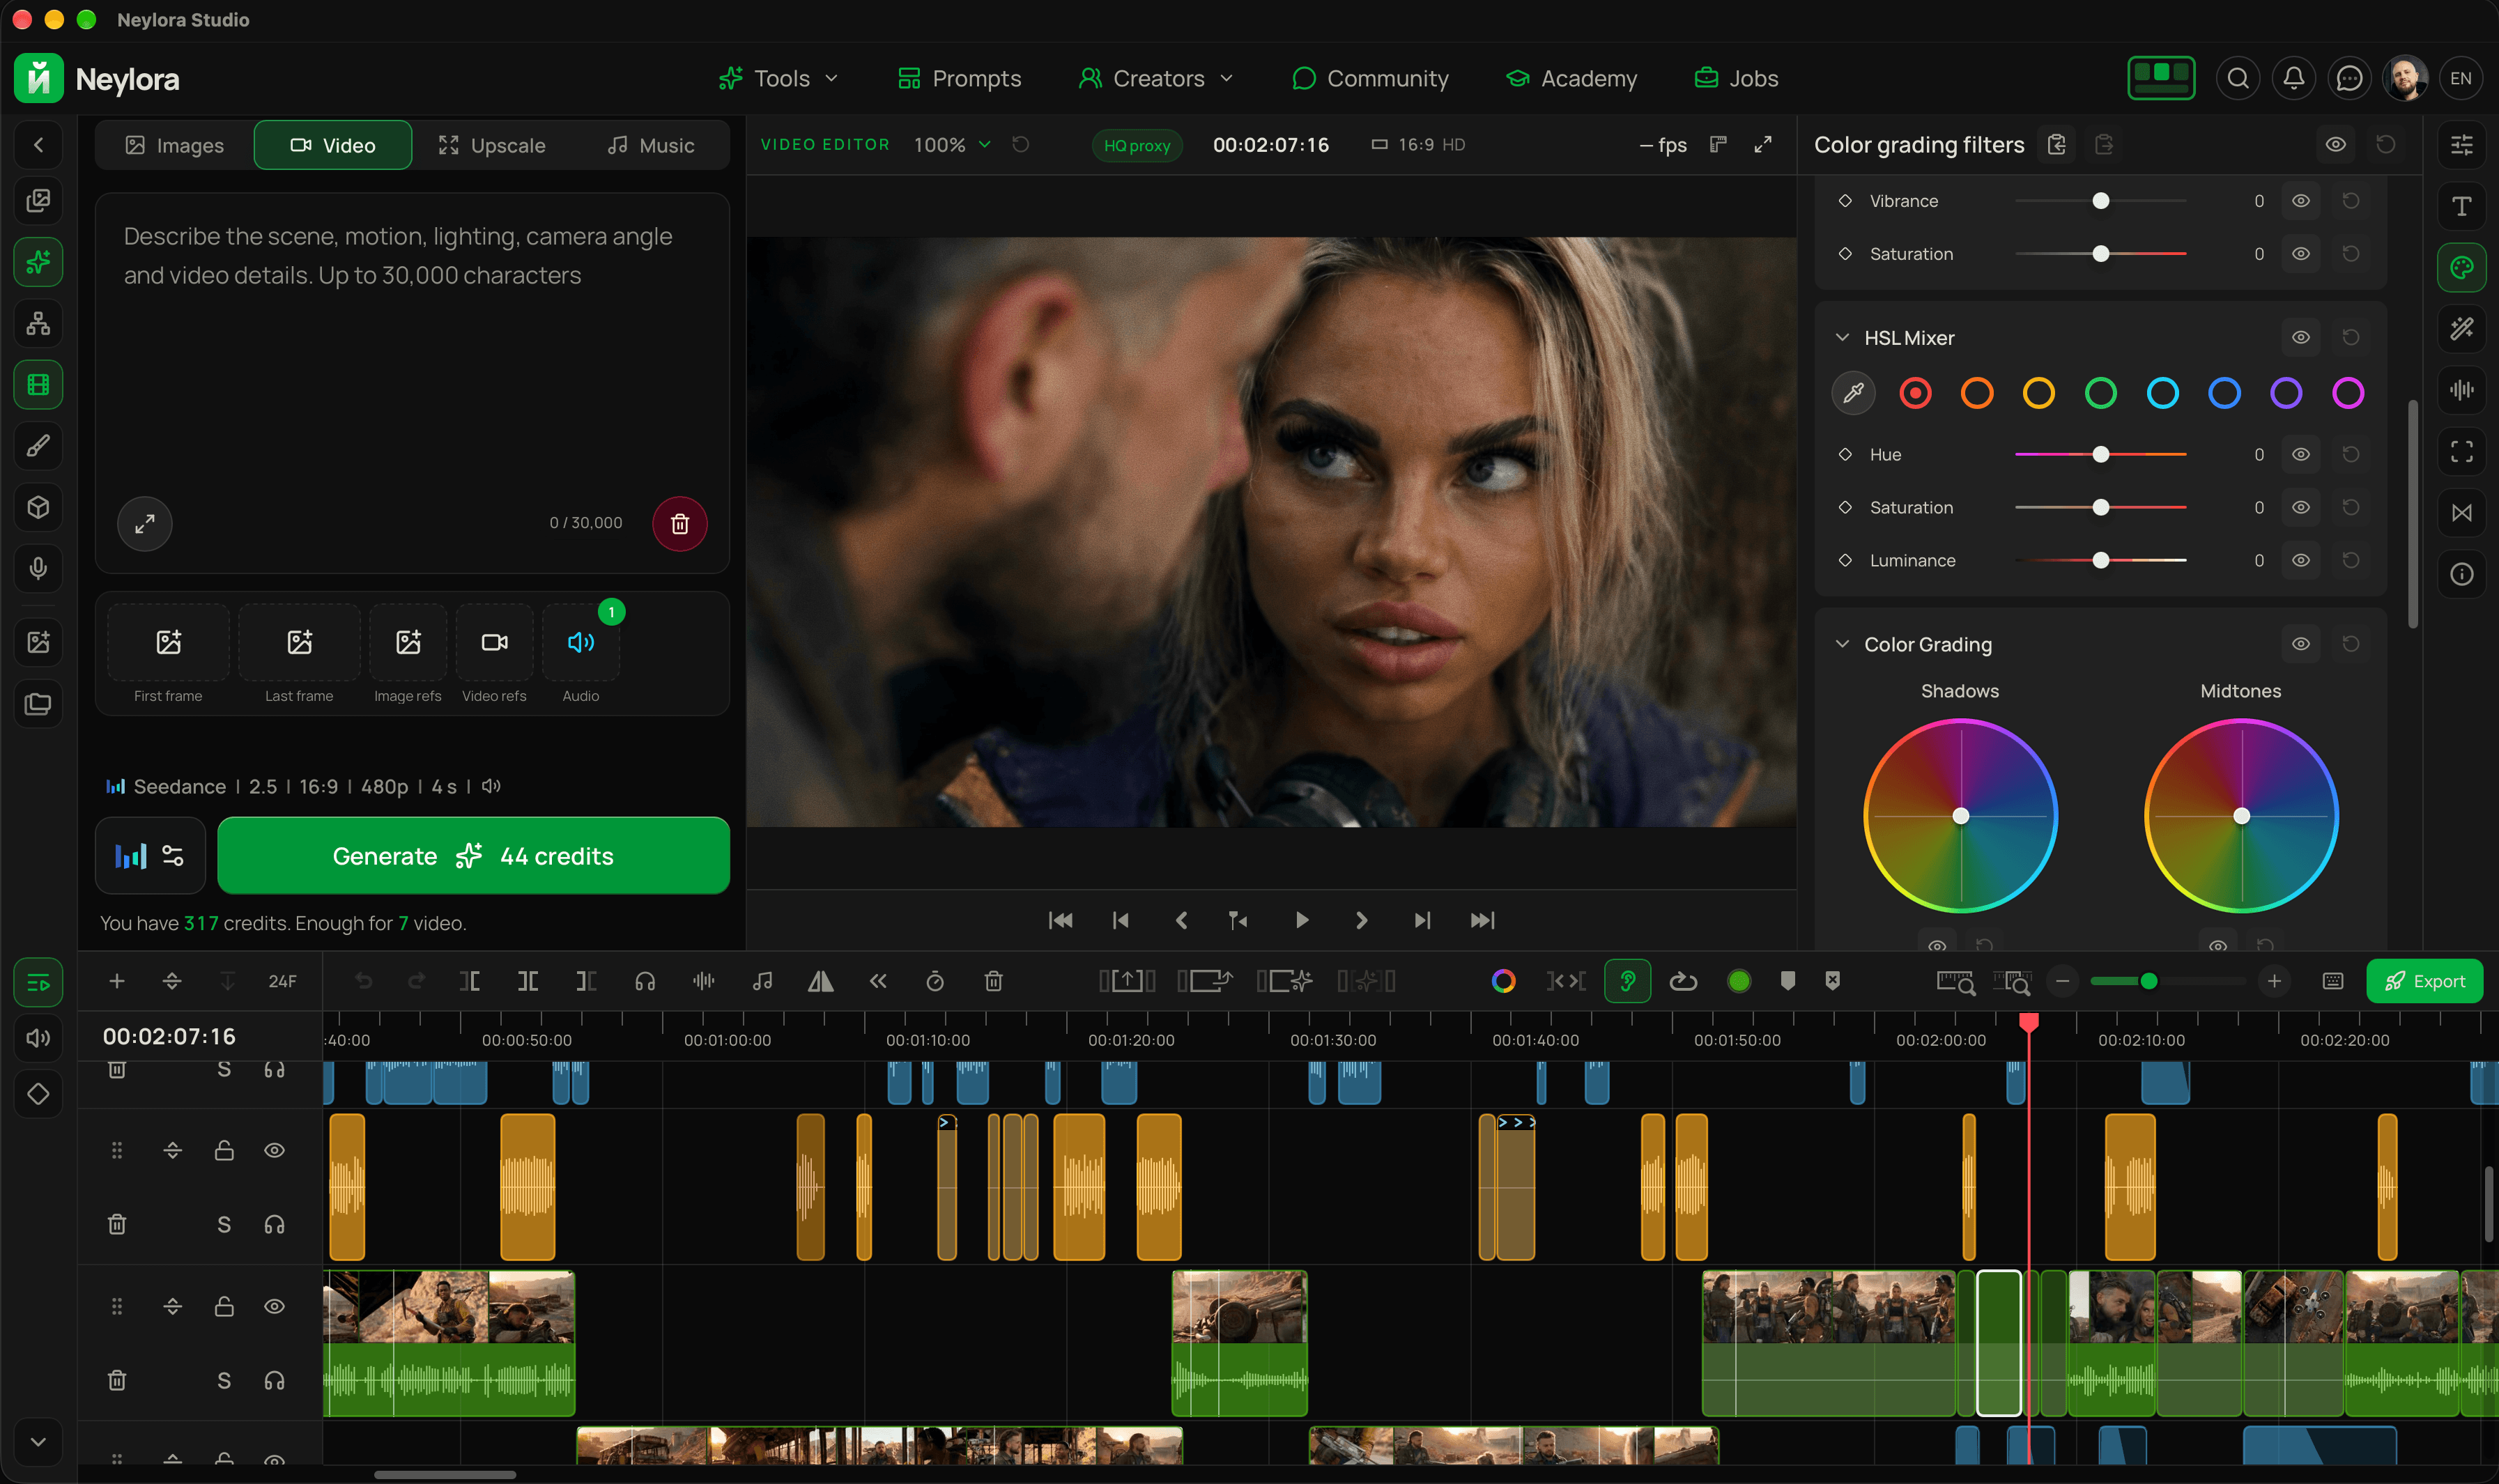
Task: Click the HSL Mixer eyedropper tool
Action: pos(1853,393)
